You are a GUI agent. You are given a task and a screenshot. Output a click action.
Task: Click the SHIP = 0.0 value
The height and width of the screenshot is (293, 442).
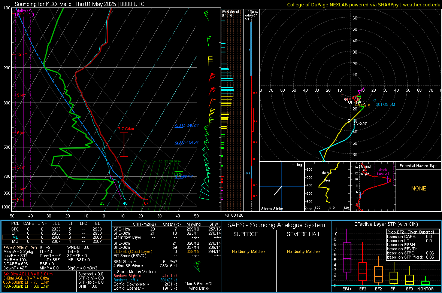(88, 287)
